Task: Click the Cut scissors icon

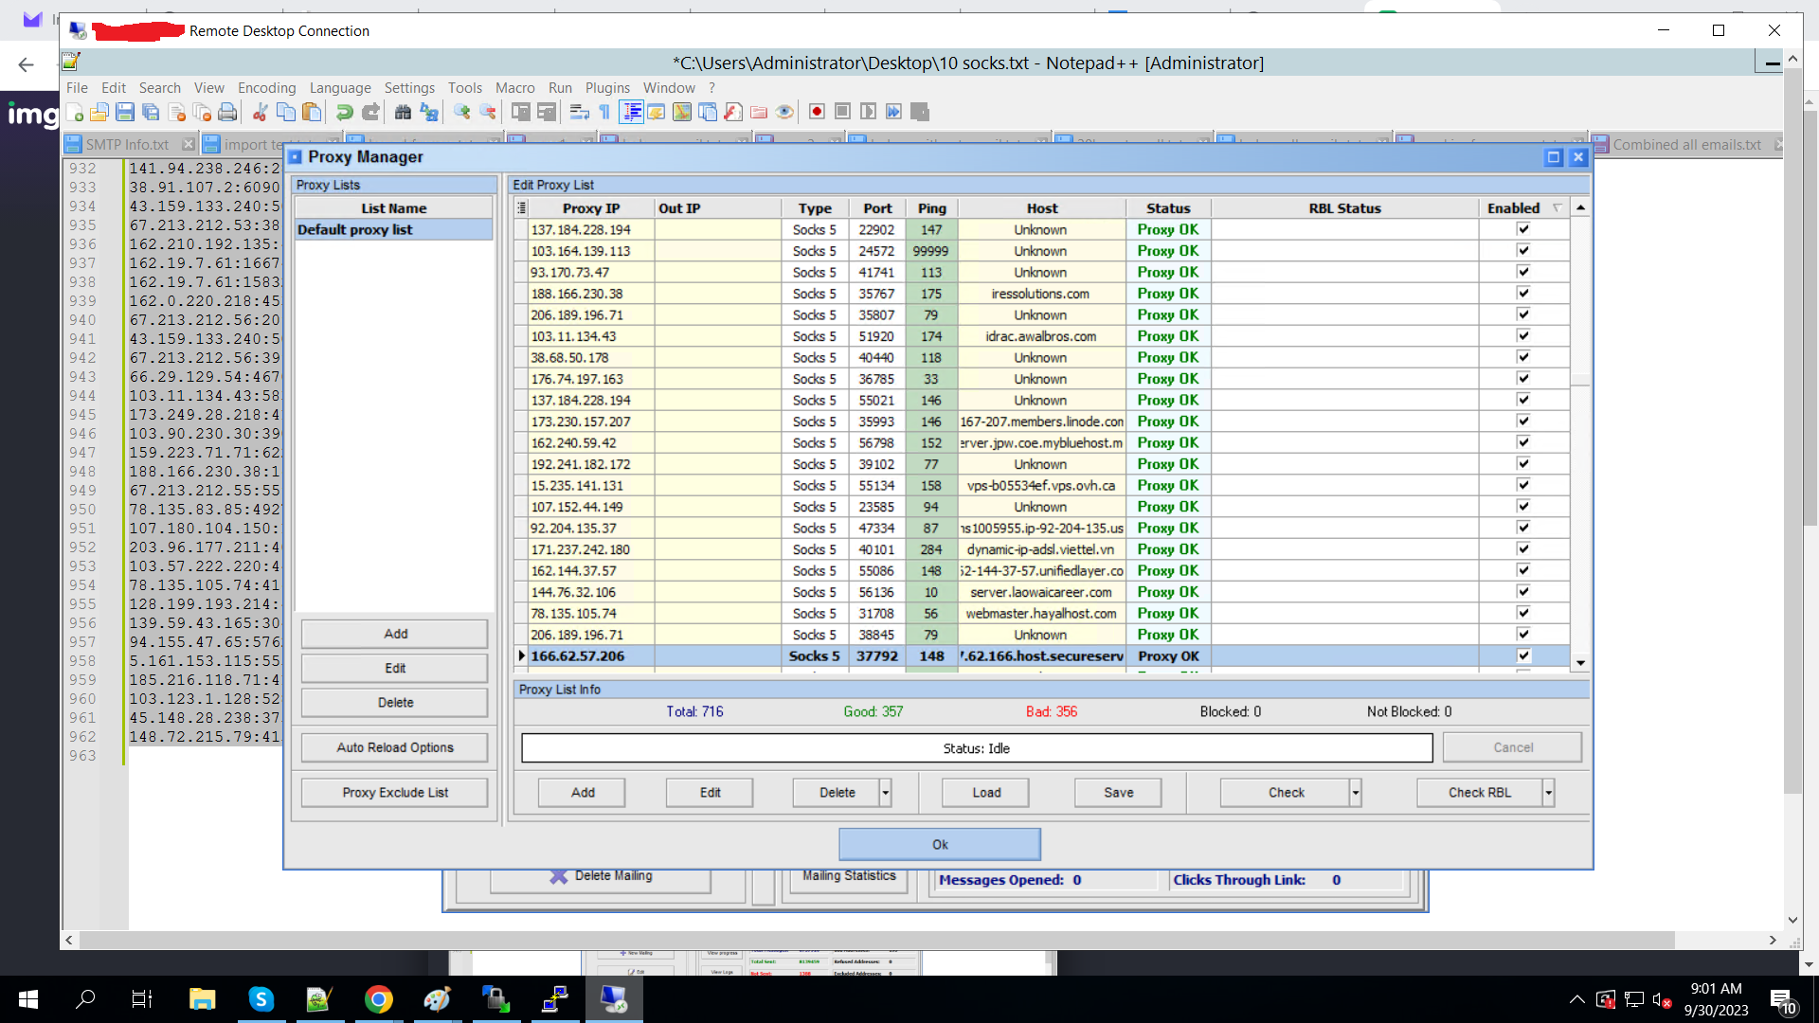Action: (x=260, y=112)
